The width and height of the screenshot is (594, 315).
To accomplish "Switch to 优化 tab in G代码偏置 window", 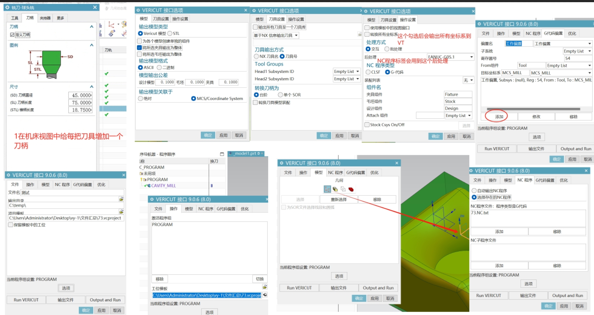I will [x=572, y=34].
